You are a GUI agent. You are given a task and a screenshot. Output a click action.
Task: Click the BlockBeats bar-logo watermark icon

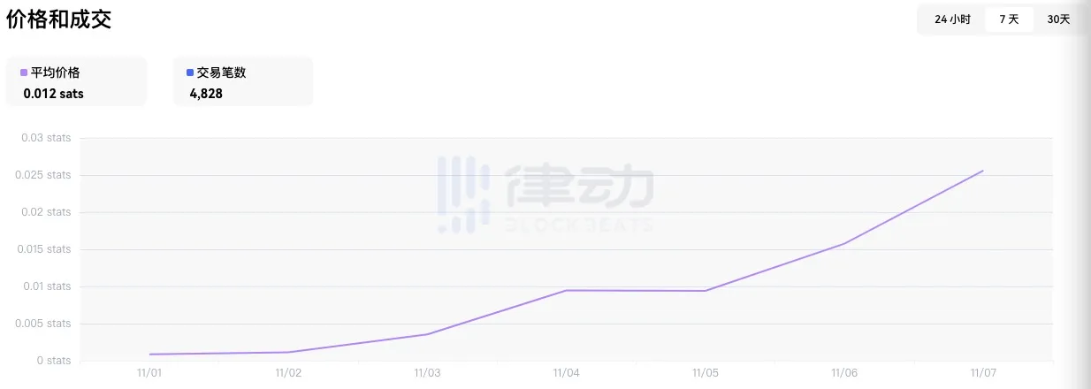coord(463,194)
